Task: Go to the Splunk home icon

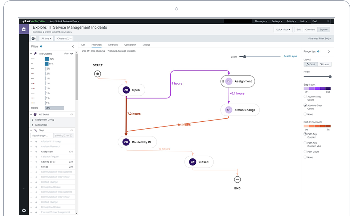Action: (24, 29)
